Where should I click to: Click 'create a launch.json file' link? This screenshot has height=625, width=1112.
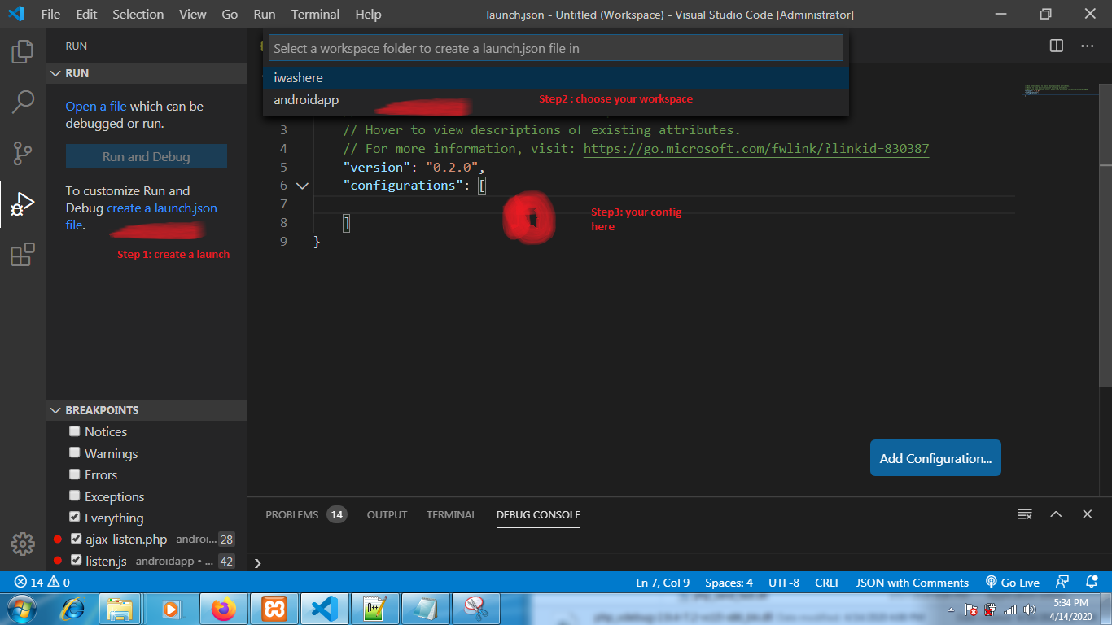pos(142,216)
